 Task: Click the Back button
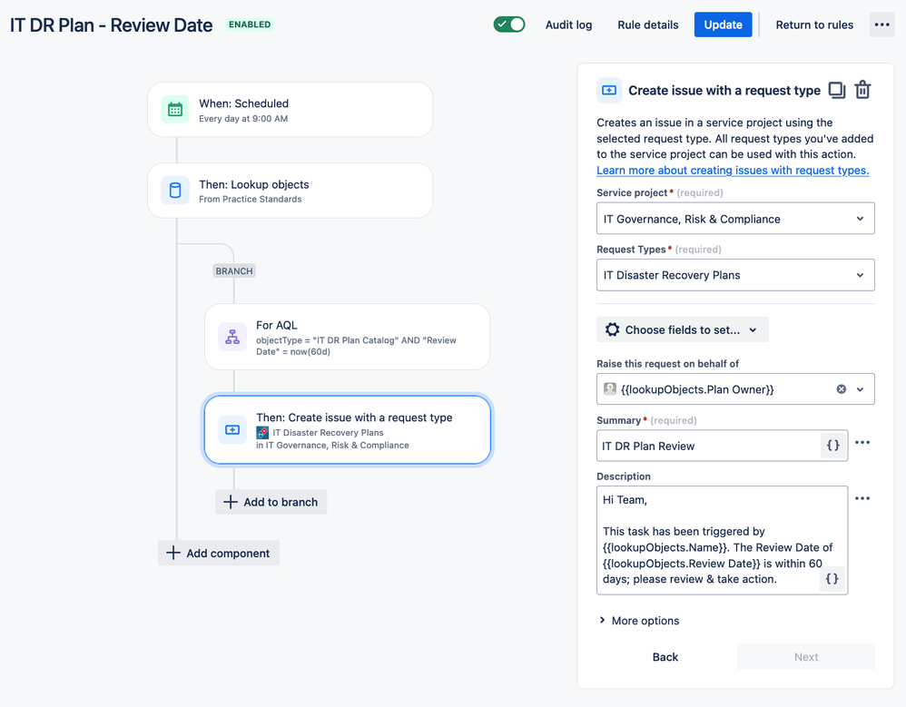(x=665, y=657)
